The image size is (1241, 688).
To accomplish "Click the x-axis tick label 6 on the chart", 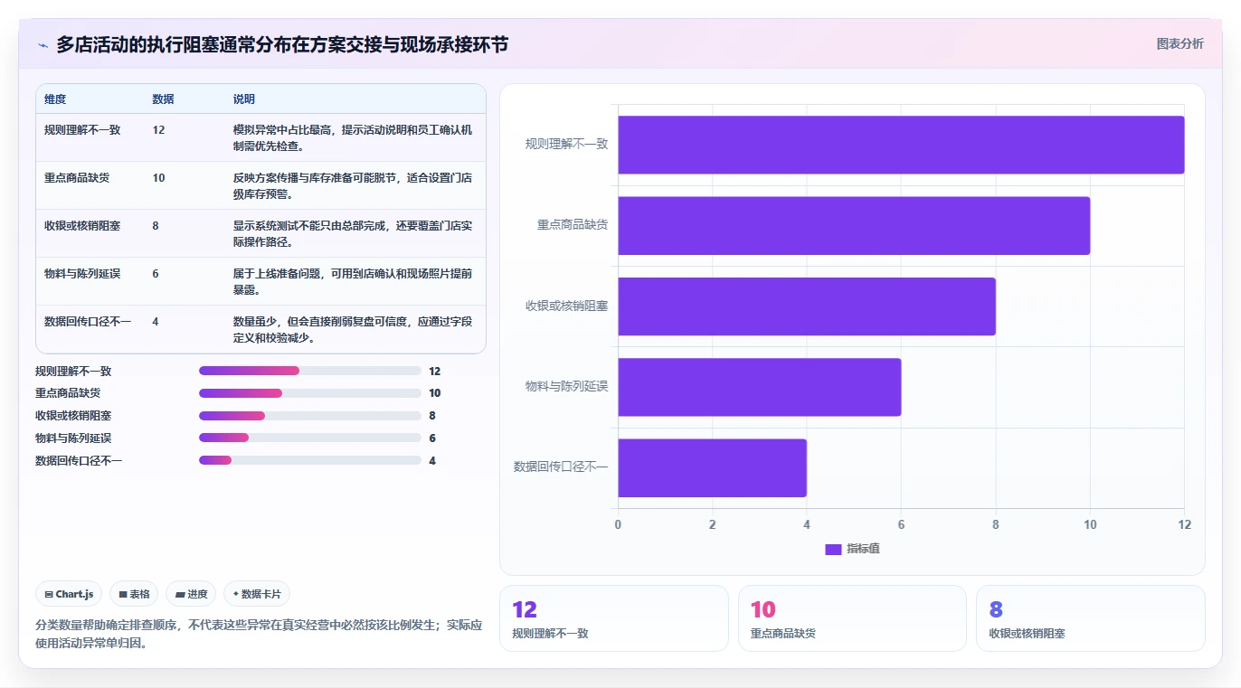I will (901, 525).
